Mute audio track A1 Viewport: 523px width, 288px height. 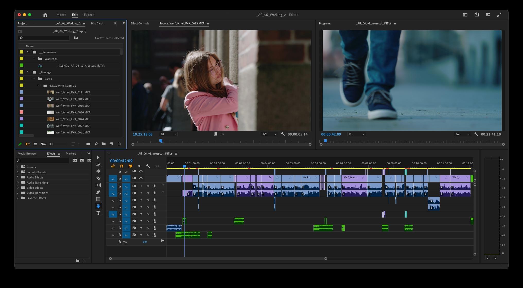click(x=141, y=186)
